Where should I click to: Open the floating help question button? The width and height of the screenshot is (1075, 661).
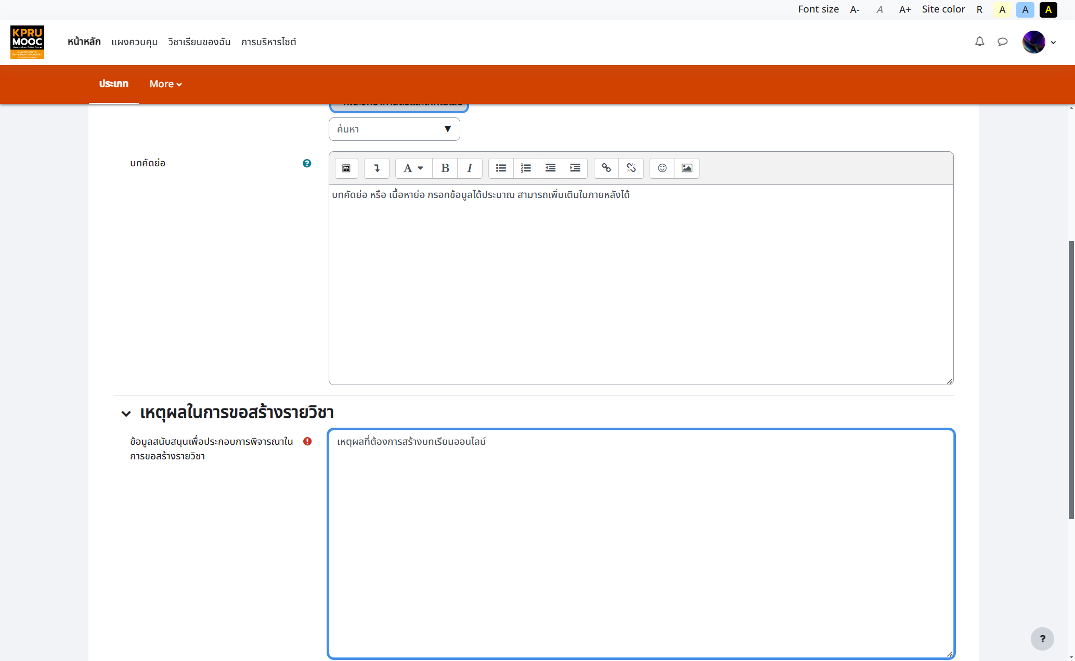(1042, 639)
